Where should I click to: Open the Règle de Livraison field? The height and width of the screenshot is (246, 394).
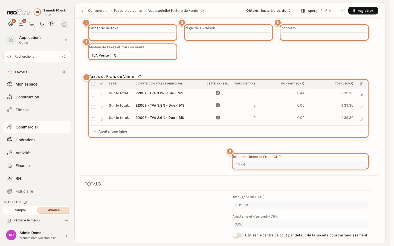[228, 36]
